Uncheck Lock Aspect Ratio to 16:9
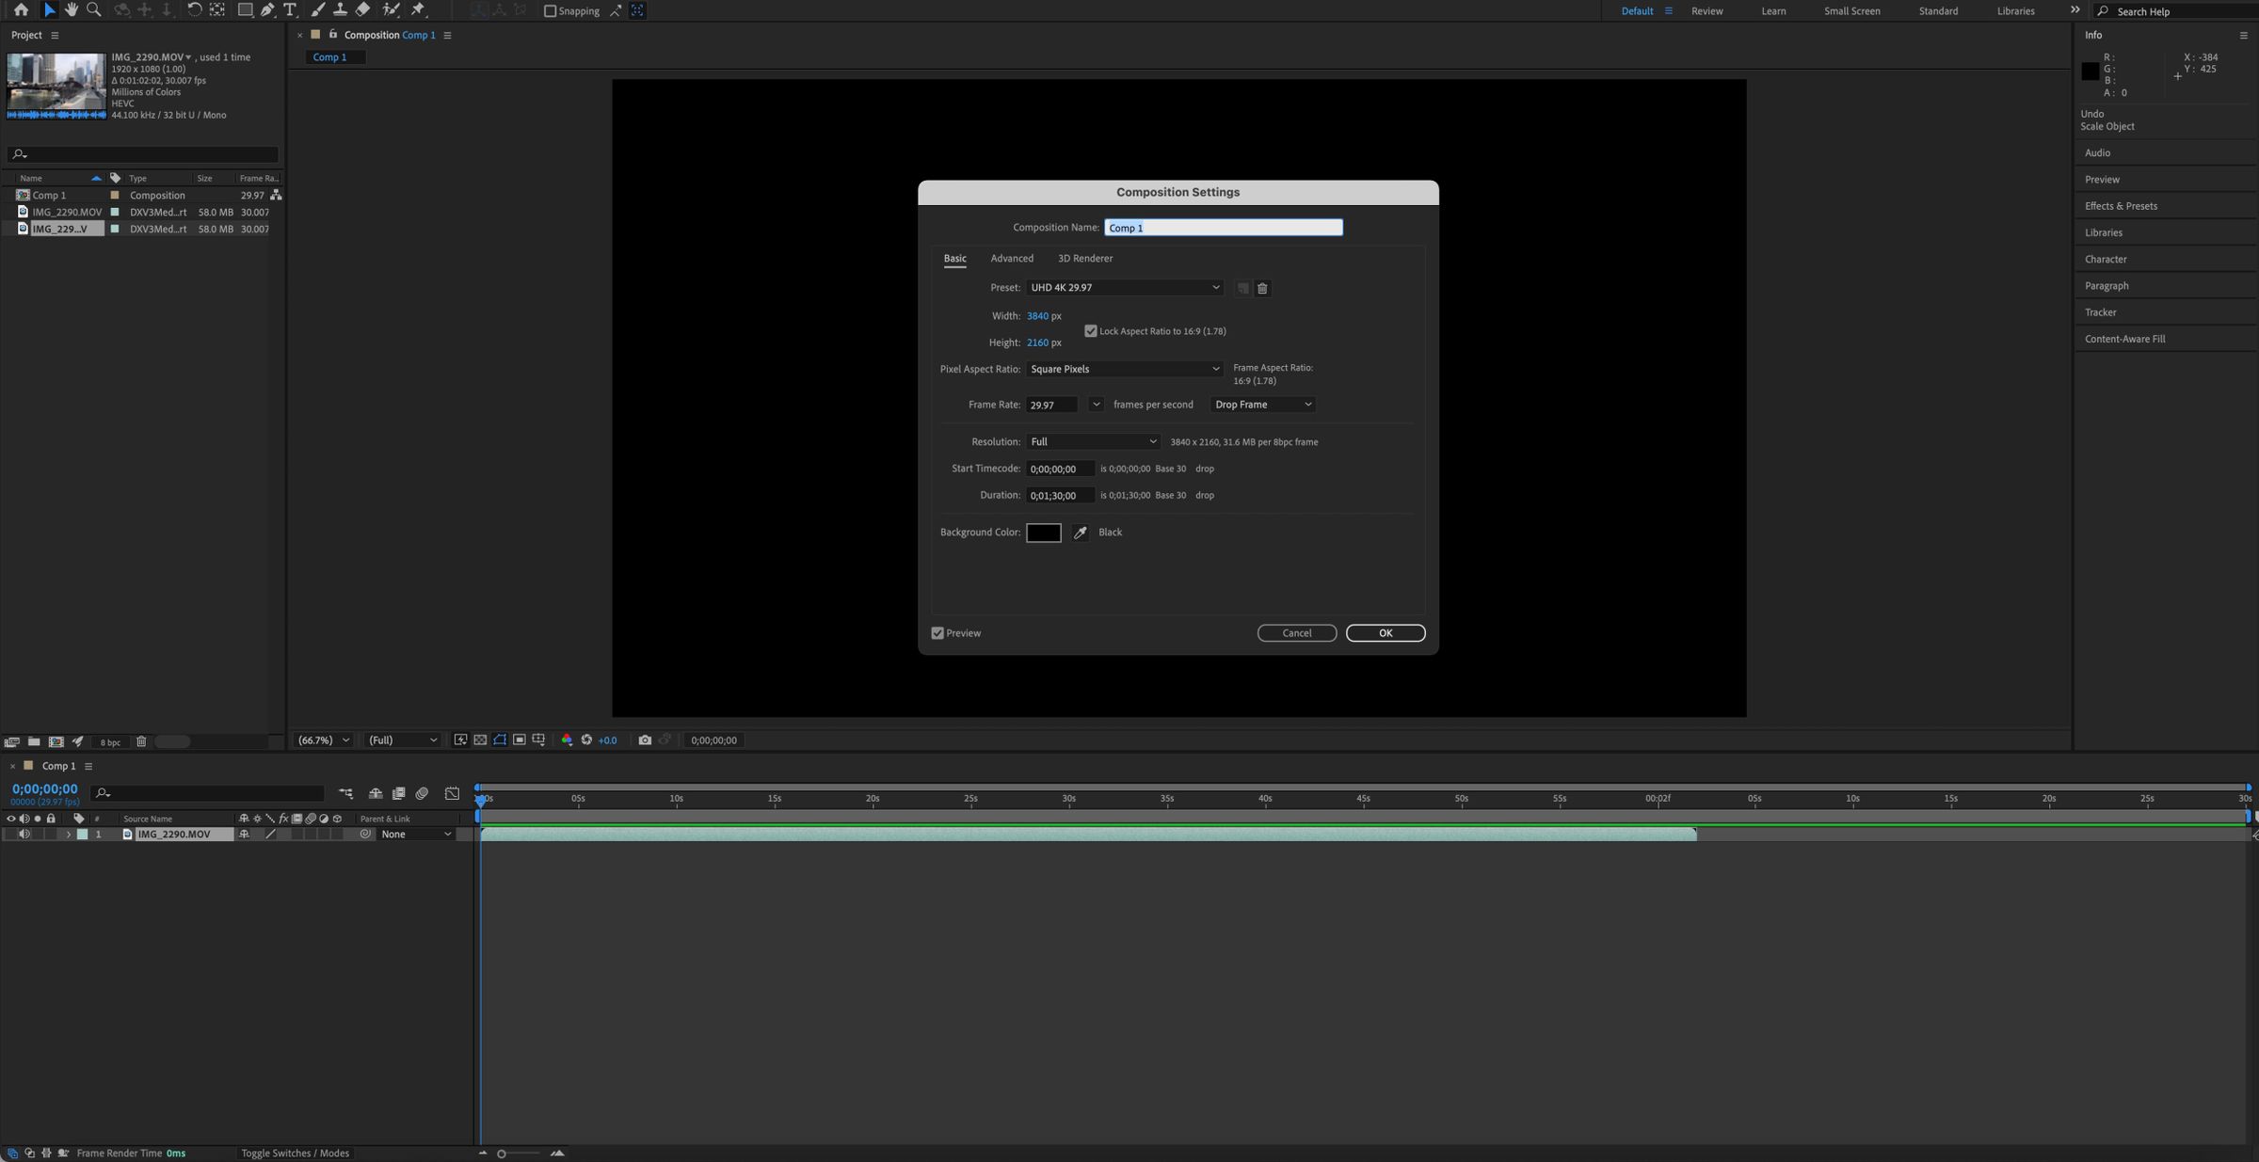 tap(1091, 331)
